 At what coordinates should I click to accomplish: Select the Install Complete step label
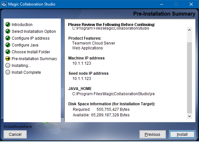click(26, 72)
